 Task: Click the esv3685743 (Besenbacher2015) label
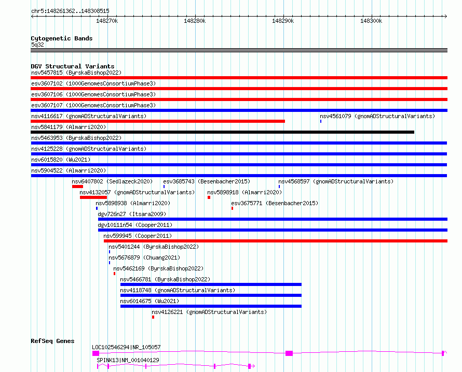coord(207,181)
